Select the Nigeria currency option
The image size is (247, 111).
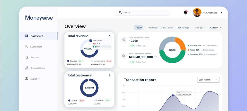click(x=102, y=47)
